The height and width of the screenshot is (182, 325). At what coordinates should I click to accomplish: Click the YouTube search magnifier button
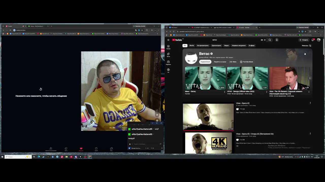point(270,40)
